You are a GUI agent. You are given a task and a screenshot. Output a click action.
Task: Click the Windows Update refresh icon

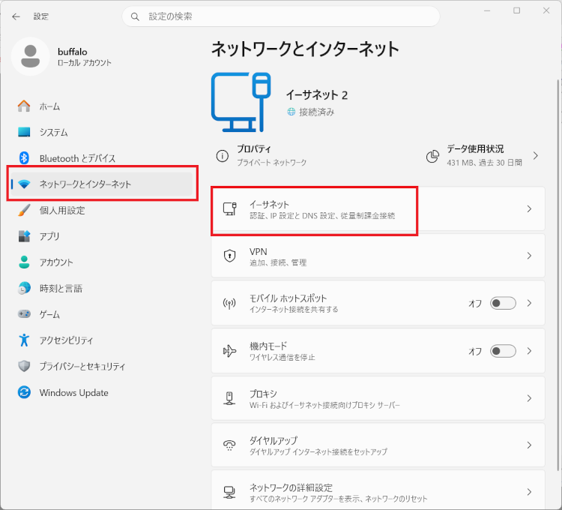point(24,392)
